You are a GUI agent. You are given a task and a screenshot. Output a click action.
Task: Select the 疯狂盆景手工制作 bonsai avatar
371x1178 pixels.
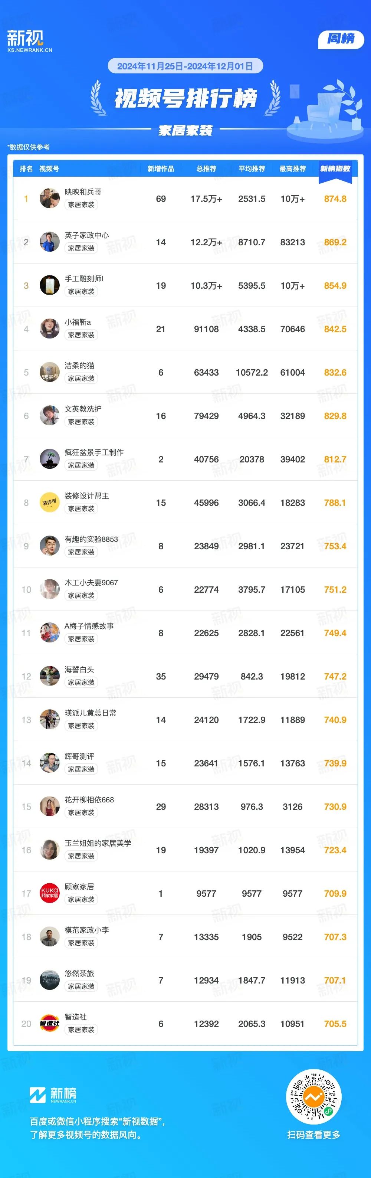pos(49,459)
